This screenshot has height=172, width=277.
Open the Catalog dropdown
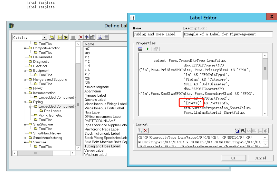[45, 37]
